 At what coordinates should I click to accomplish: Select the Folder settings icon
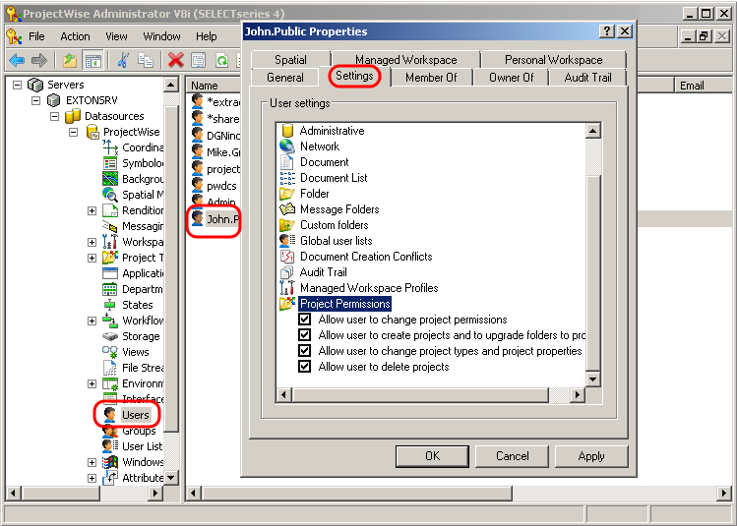click(287, 194)
